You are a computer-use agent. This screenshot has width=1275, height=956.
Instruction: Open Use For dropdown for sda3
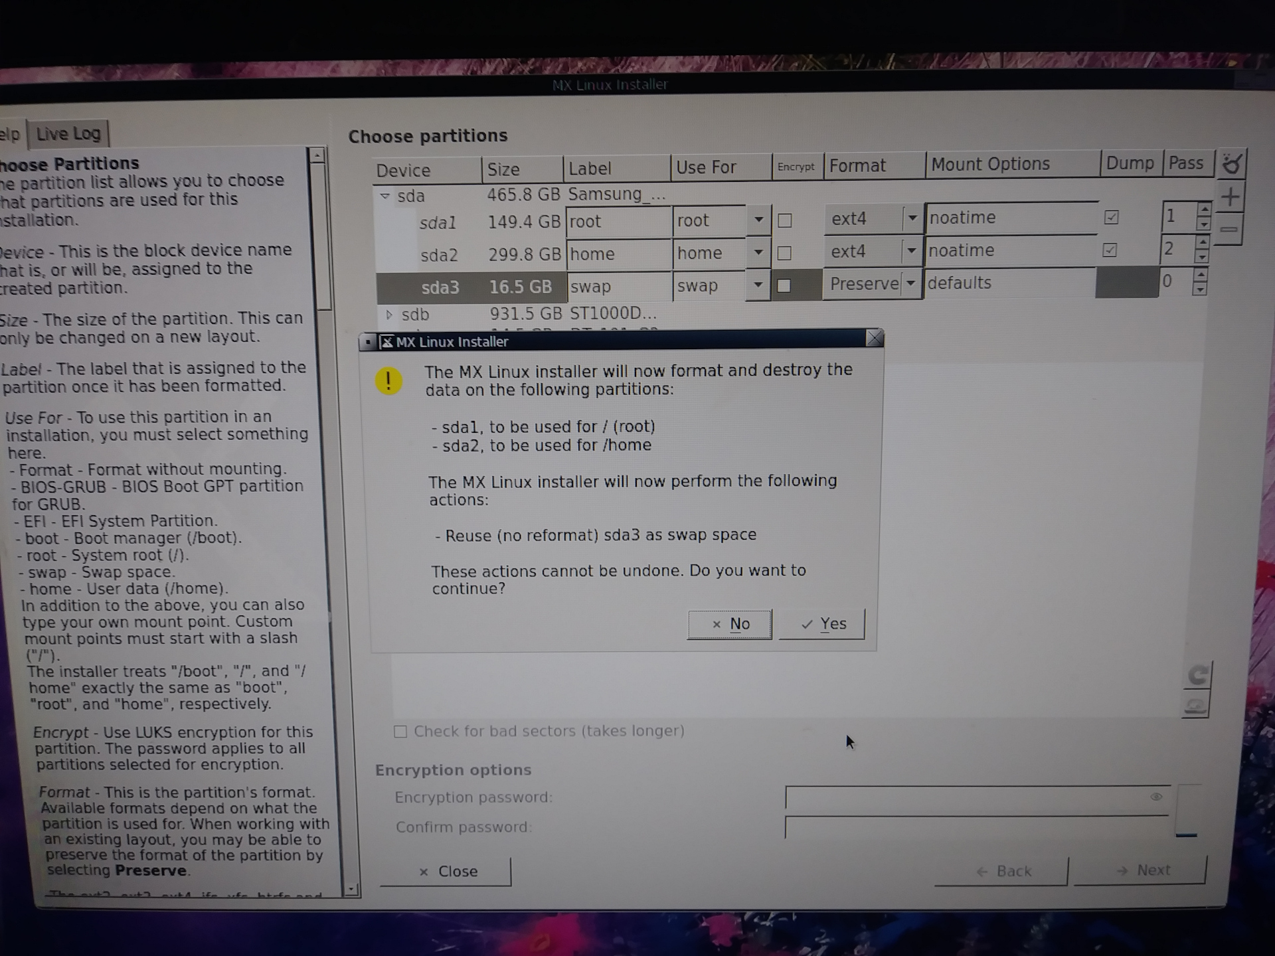coord(758,285)
